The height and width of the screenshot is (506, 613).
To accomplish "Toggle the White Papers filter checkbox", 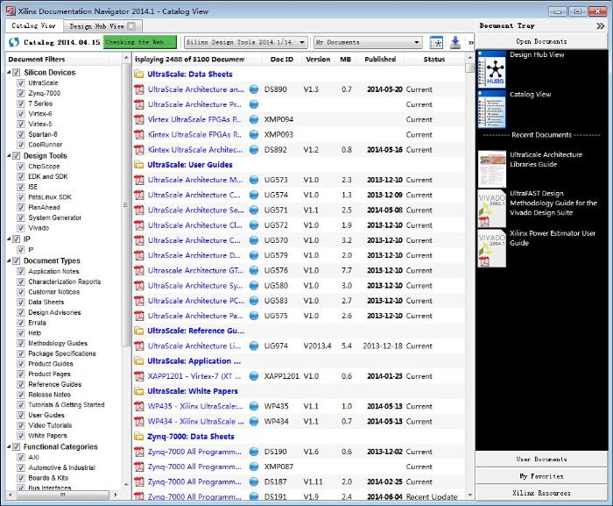I will (21, 436).
